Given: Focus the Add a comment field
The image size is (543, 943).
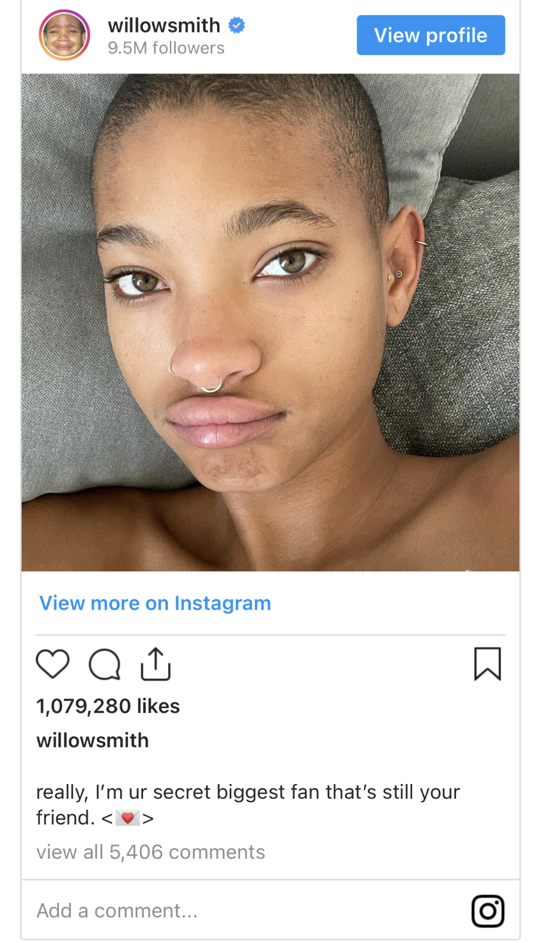Looking at the screenshot, I should pyautogui.click(x=243, y=910).
